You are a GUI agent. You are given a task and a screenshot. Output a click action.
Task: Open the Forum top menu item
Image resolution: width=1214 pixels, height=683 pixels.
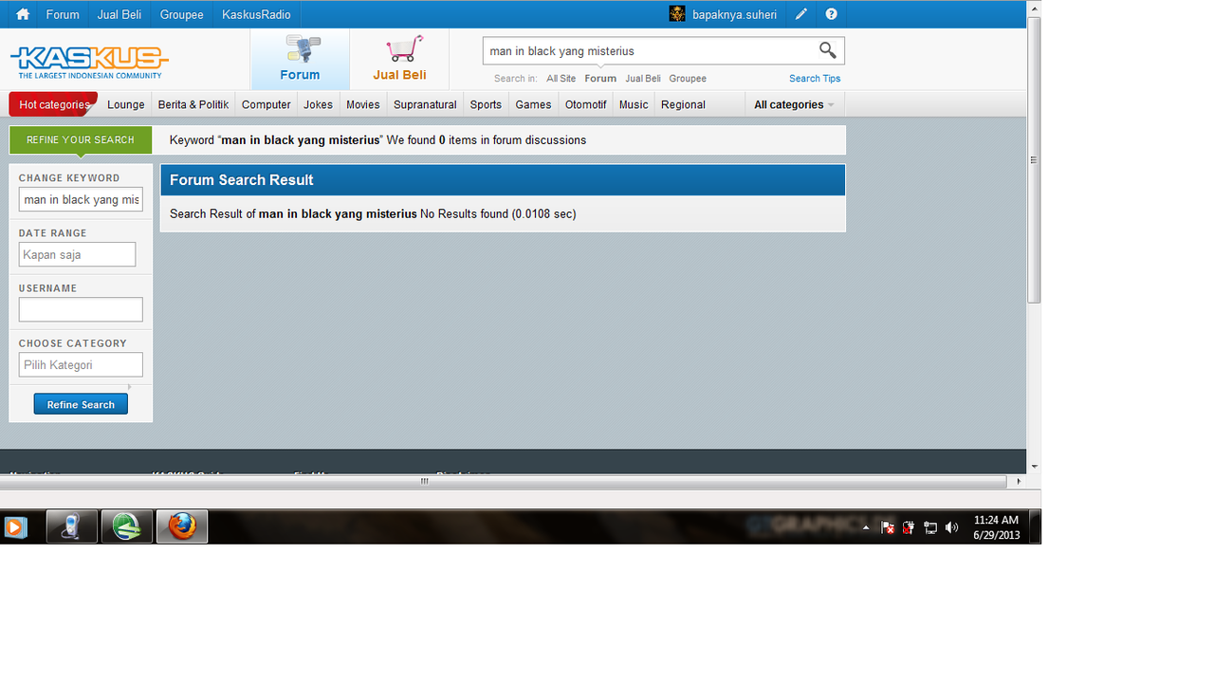63,14
